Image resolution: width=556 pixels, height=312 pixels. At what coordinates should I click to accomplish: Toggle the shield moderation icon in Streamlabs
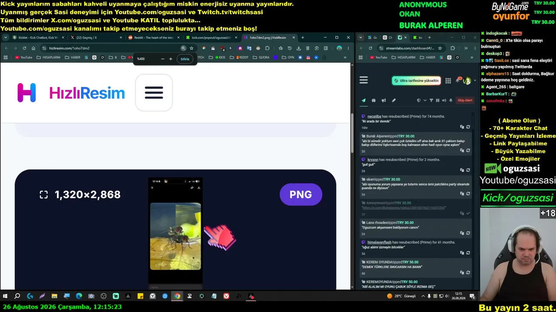pos(419,101)
